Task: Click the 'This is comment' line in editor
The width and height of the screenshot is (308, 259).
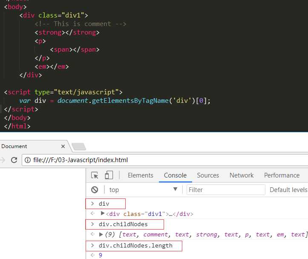Action: (x=81, y=24)
